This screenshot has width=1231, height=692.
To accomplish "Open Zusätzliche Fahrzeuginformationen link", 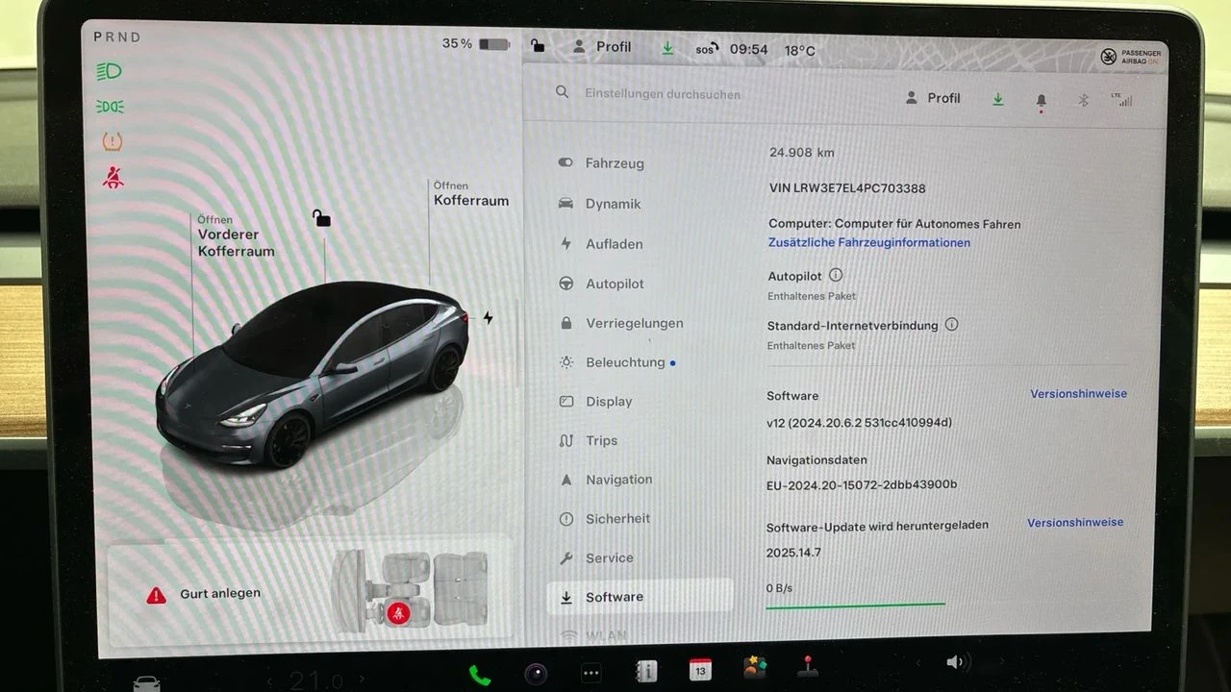I will (x=869, y=243).
